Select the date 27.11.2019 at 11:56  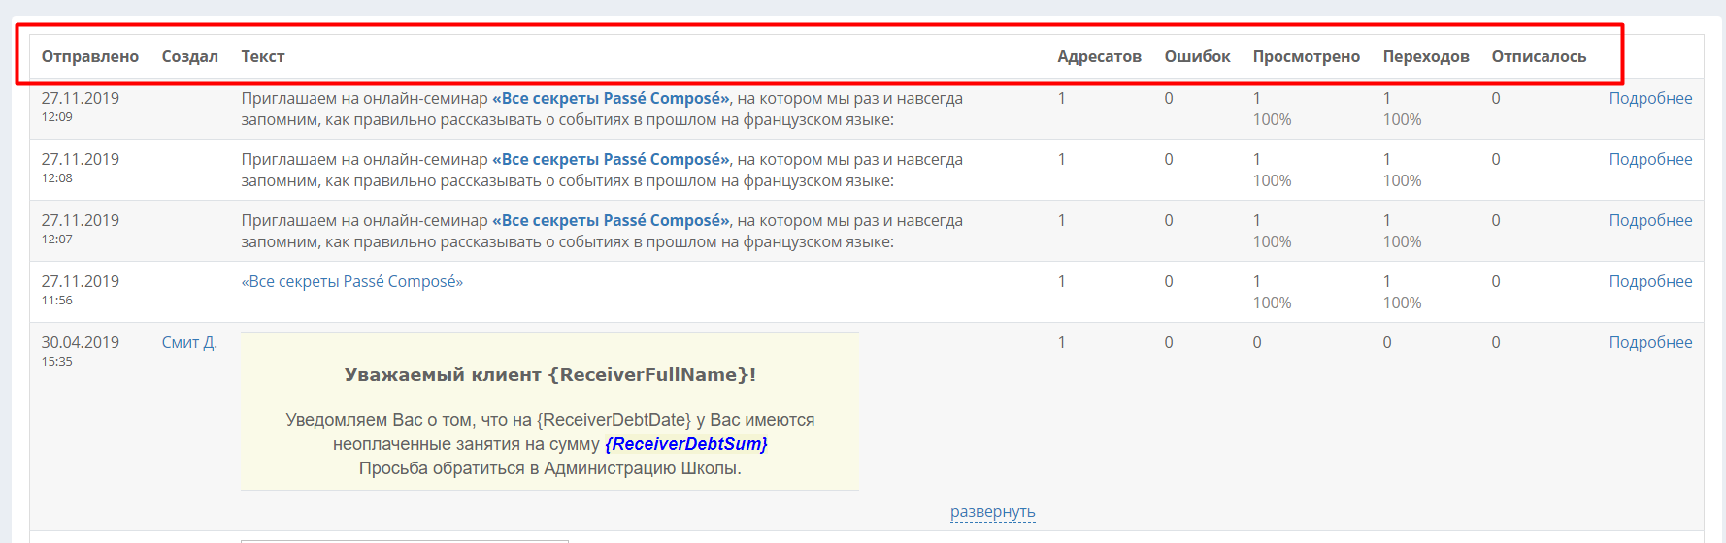click(x=81, y=281)
